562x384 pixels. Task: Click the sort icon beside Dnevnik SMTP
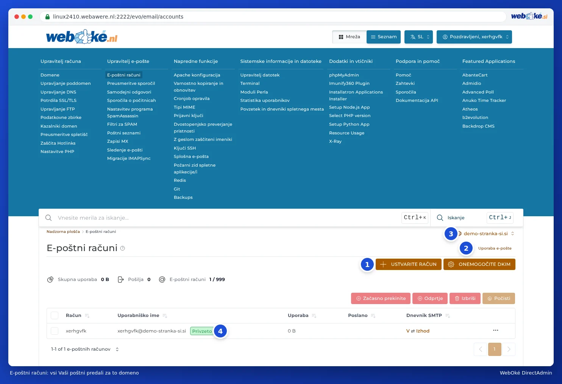click(448, 316)
